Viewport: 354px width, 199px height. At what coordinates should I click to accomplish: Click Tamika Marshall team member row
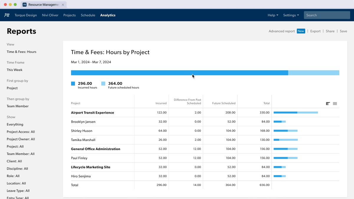coord(83,140)
